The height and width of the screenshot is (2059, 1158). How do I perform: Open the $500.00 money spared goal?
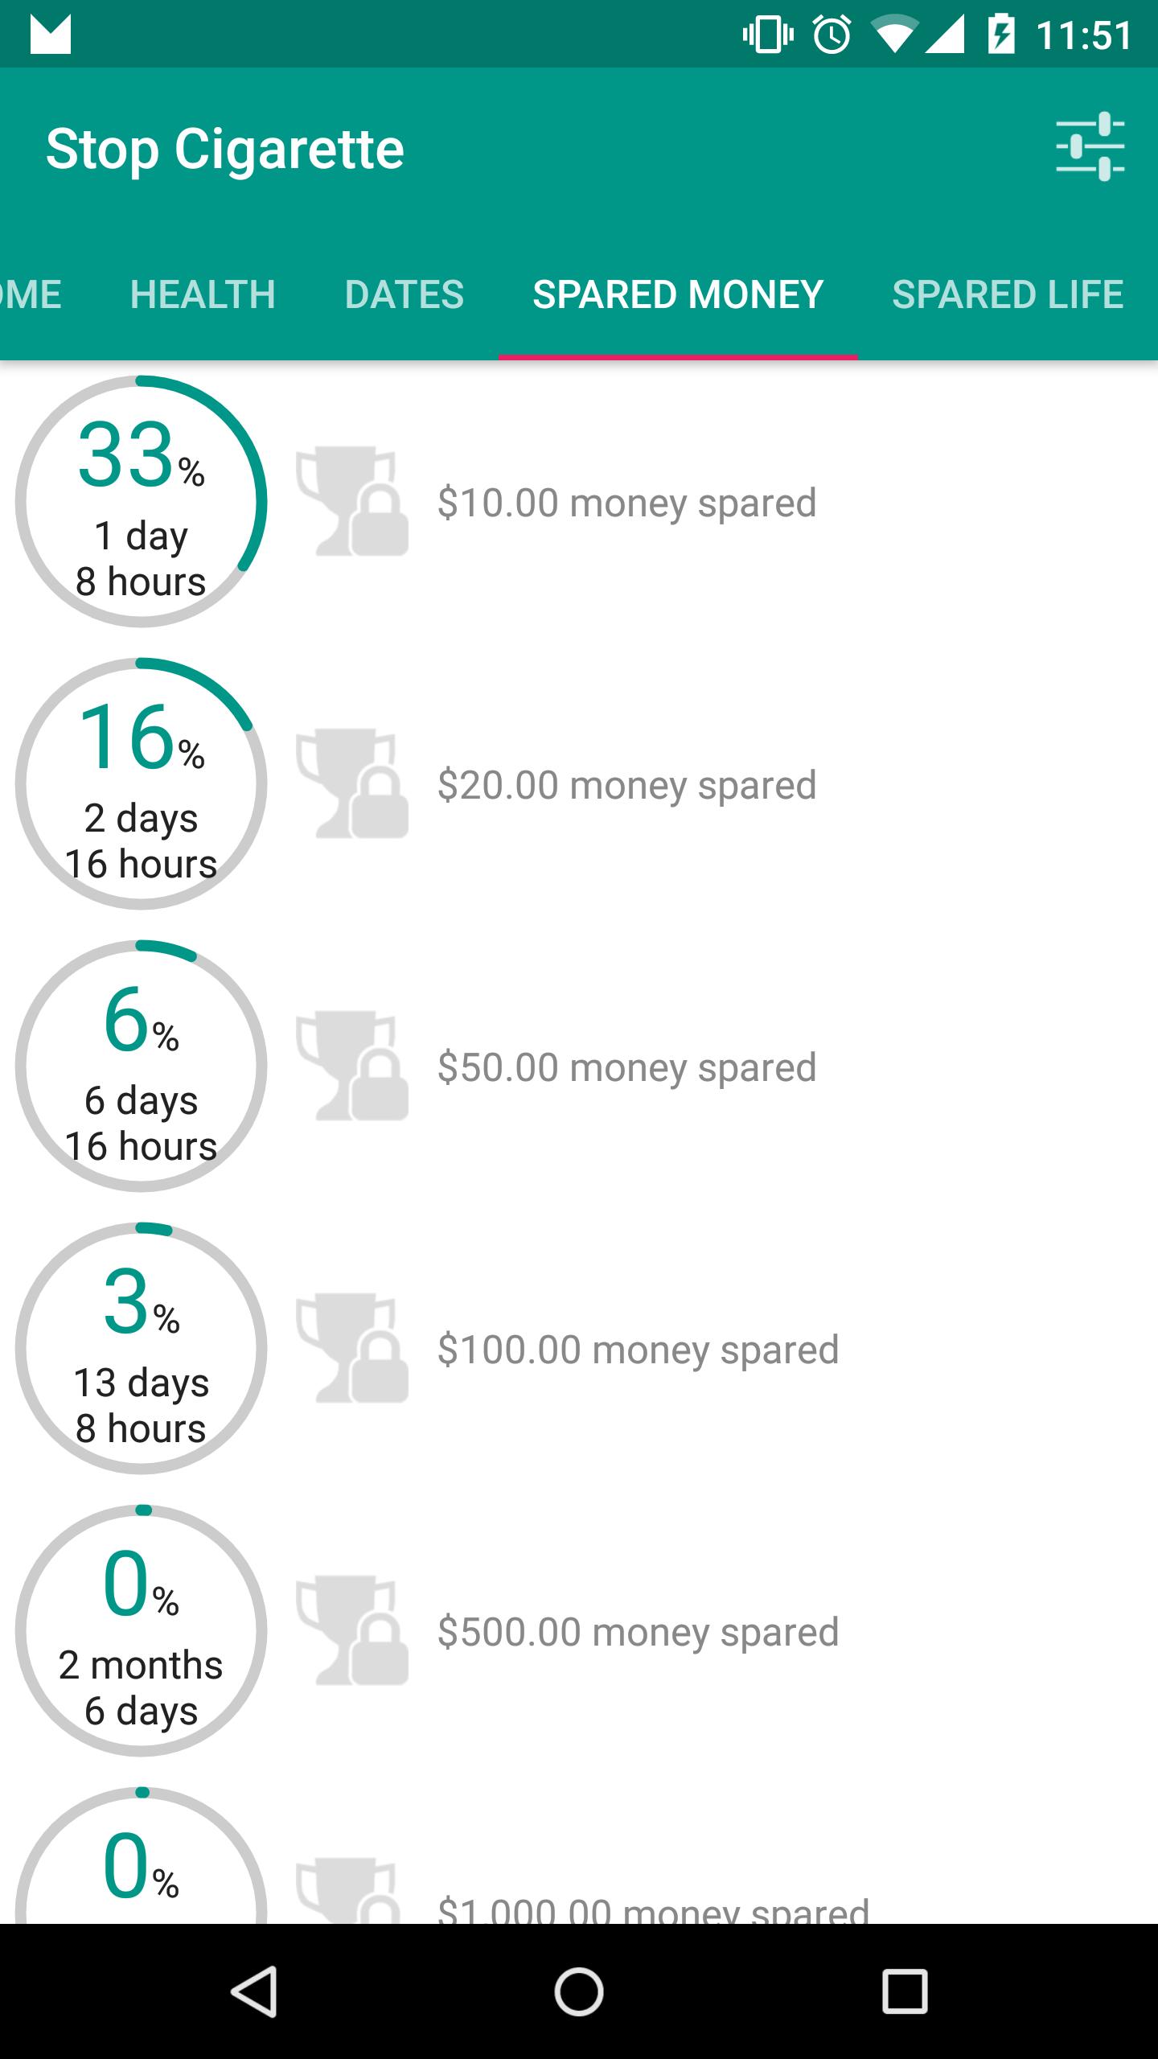(x=638, y=1632)
